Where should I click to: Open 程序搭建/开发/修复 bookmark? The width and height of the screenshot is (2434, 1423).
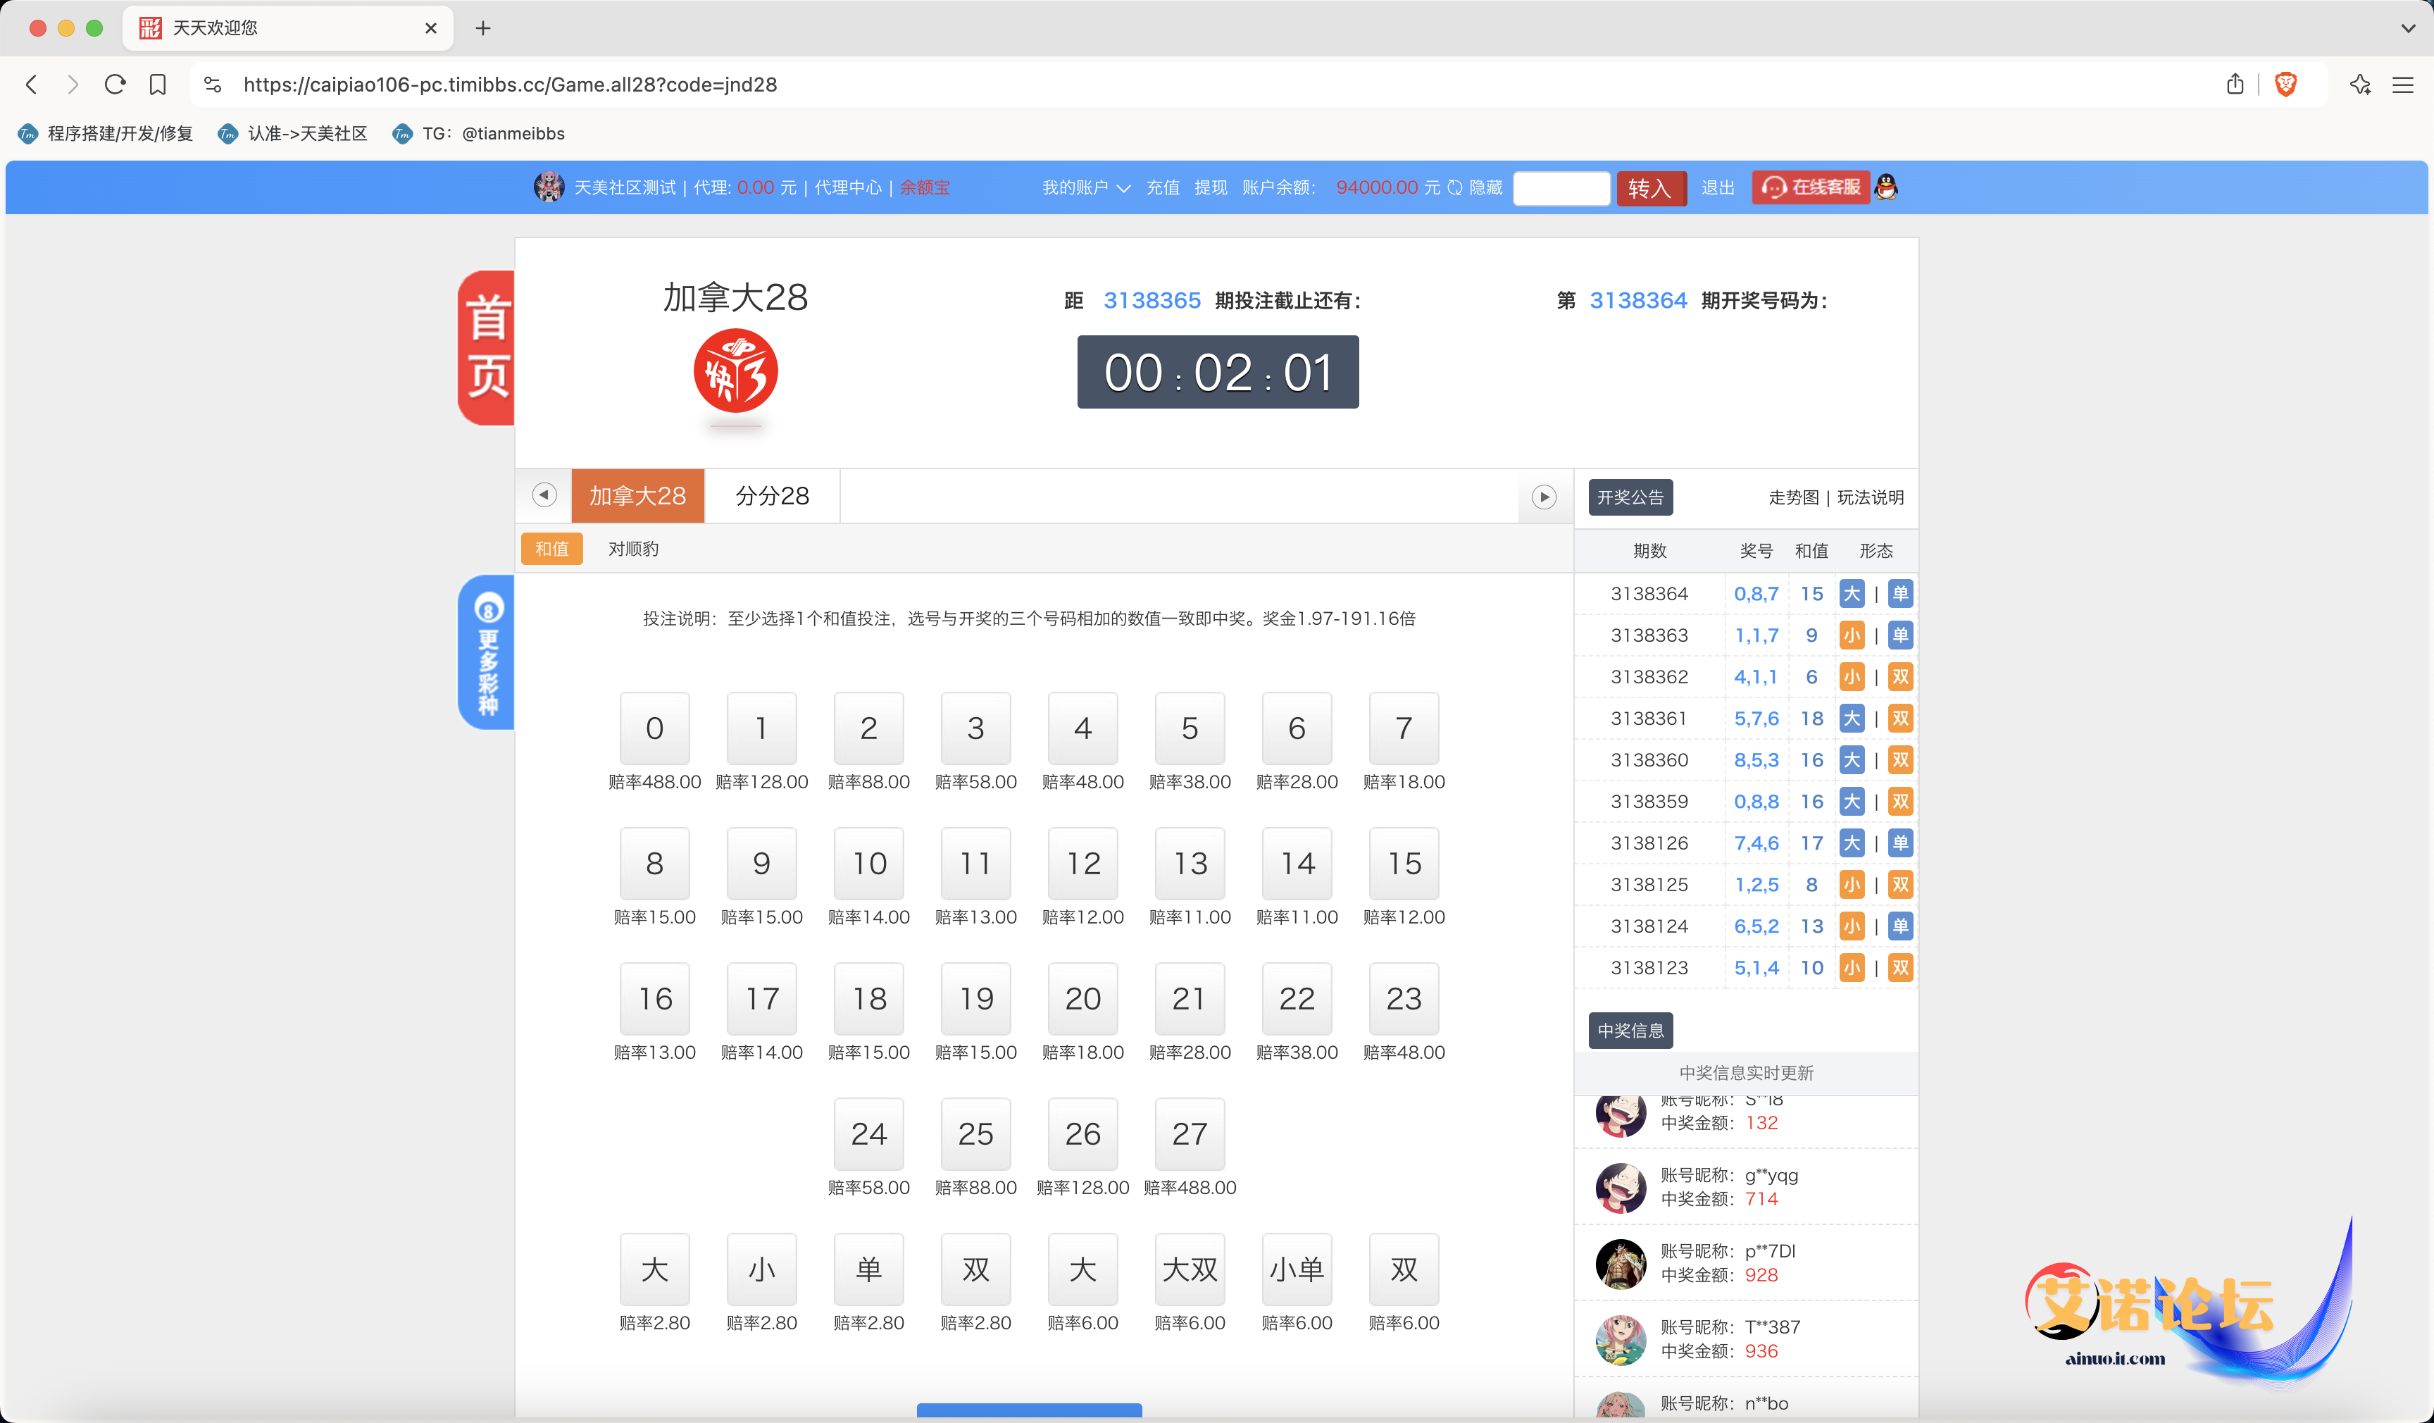point(106,133)
